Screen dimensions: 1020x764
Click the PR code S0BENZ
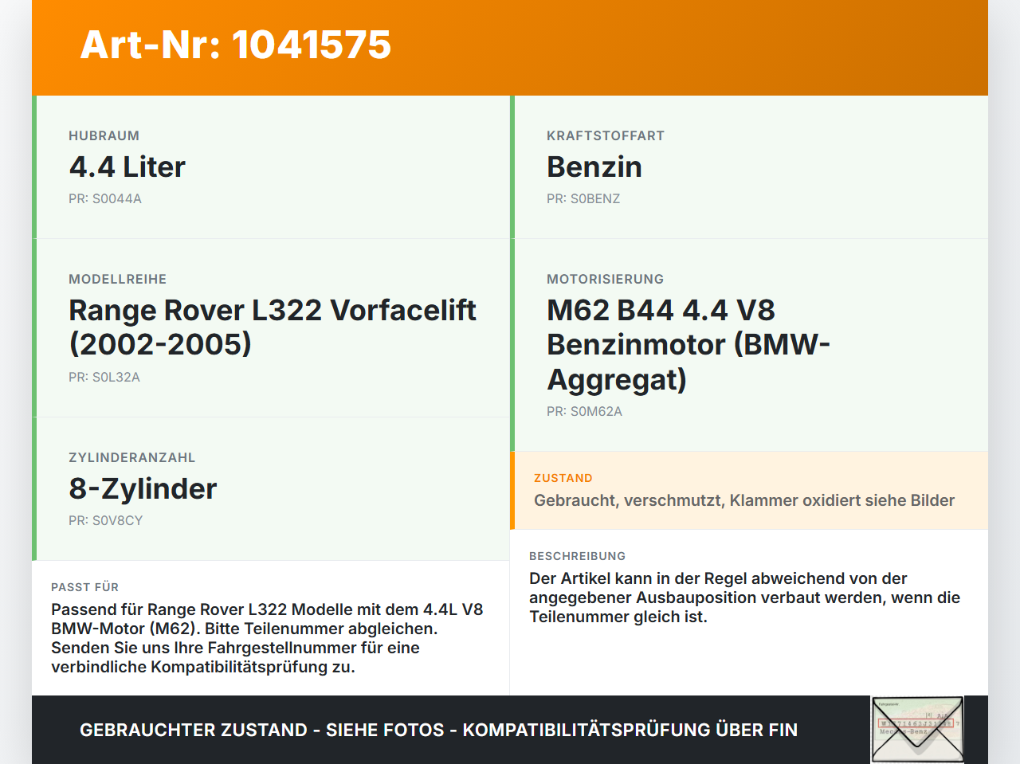[583, 198]
